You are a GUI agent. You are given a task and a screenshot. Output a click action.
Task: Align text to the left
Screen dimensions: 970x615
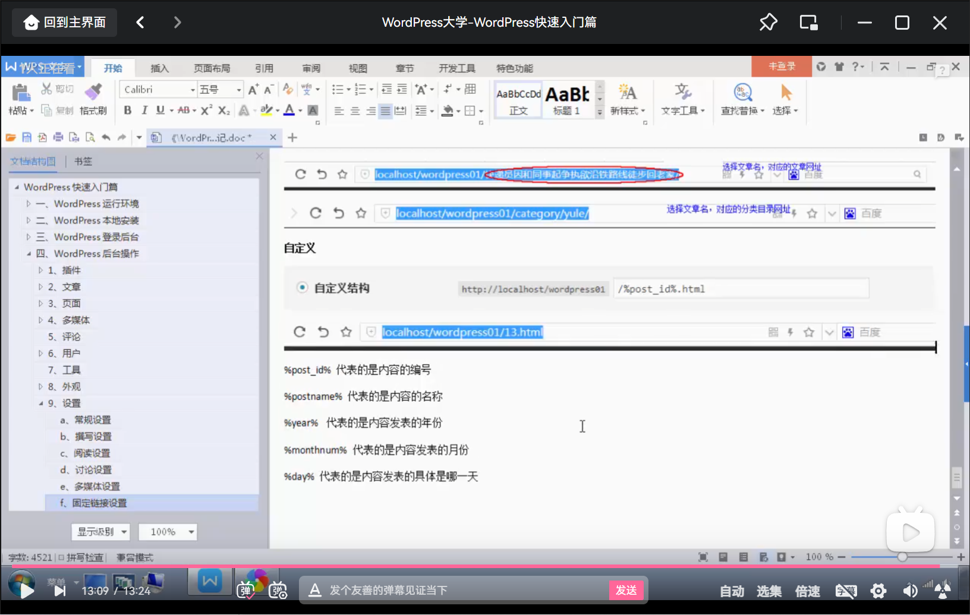tap(339, 111)
